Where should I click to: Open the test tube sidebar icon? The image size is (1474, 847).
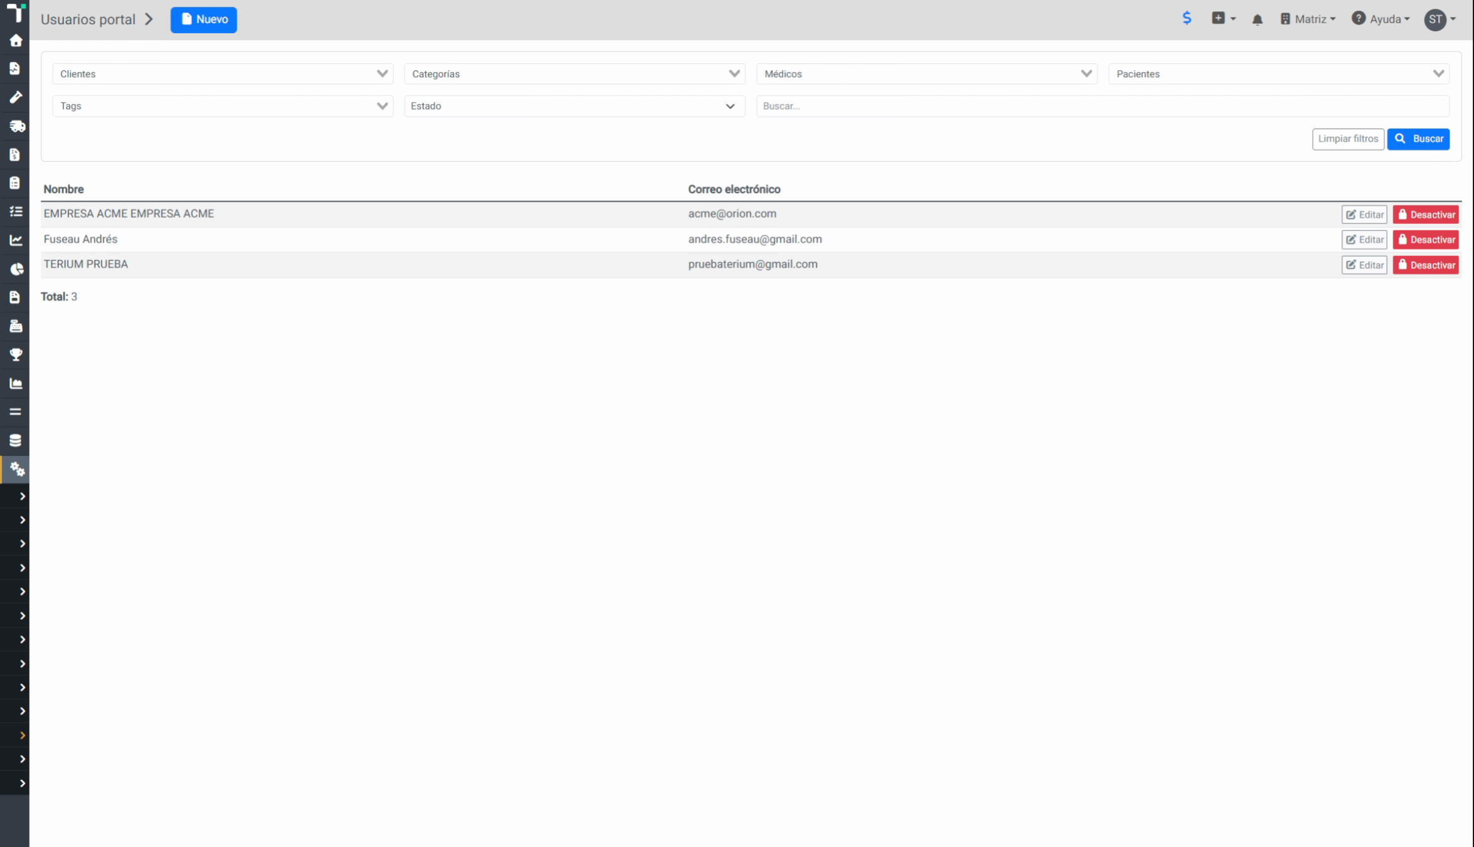[x=16, y=97]
